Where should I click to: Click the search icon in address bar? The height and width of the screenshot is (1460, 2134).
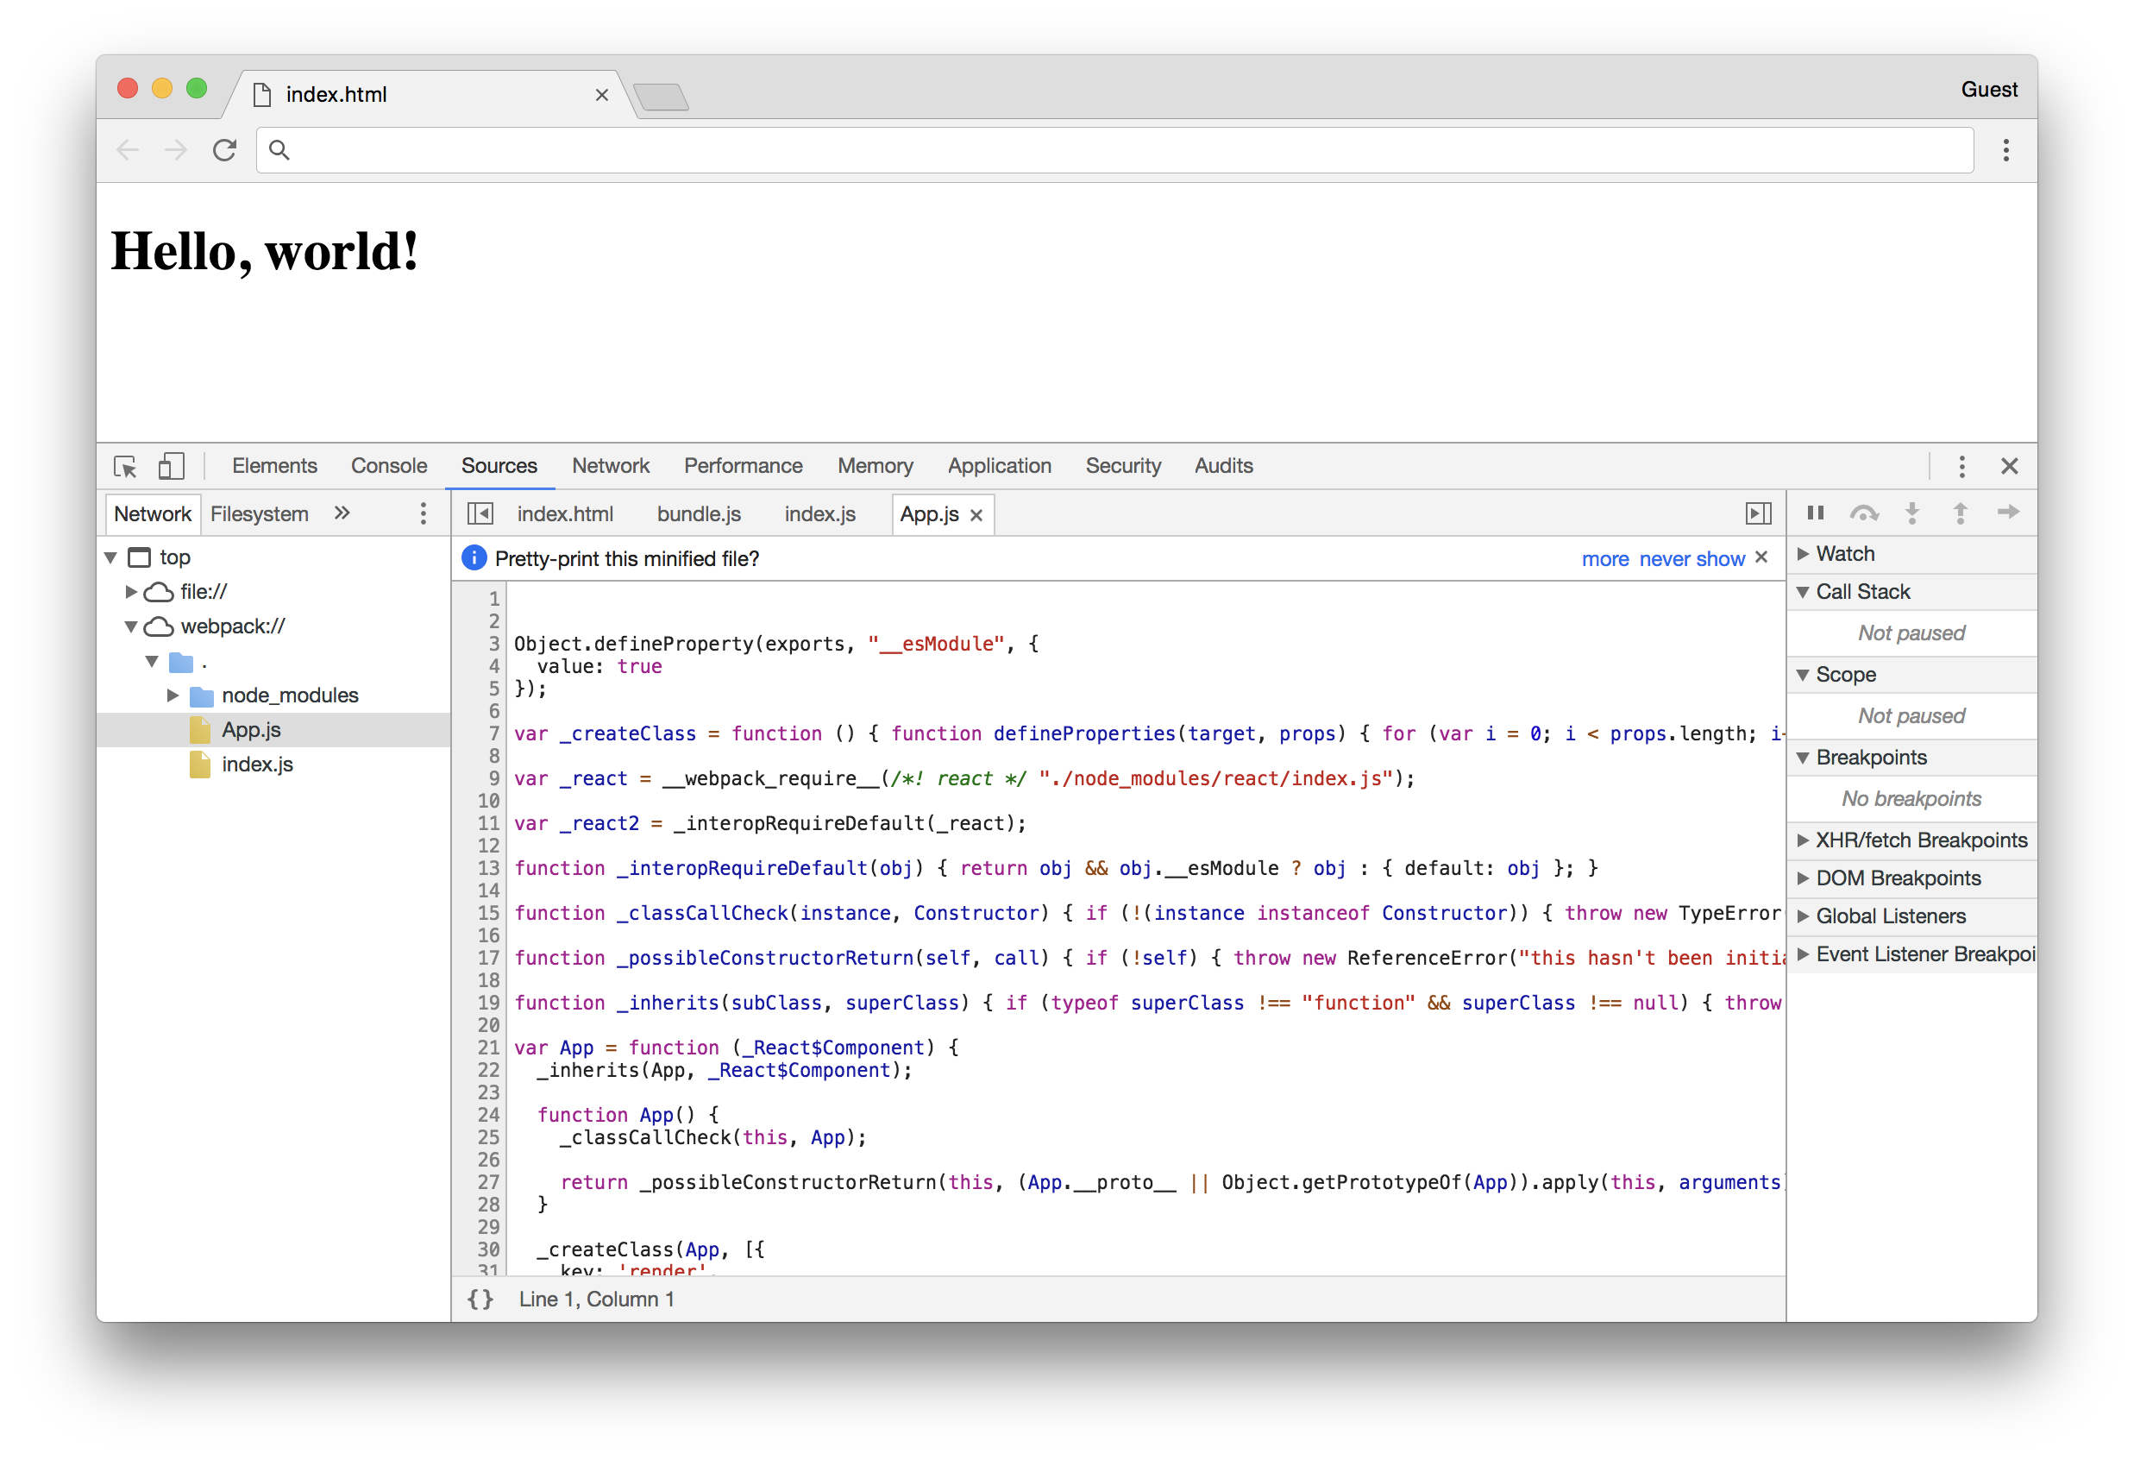(280, 150)
